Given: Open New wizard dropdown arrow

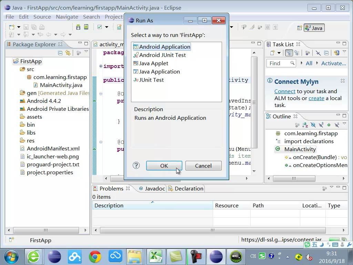Looking at the screenshot, I should pos(19,27).
